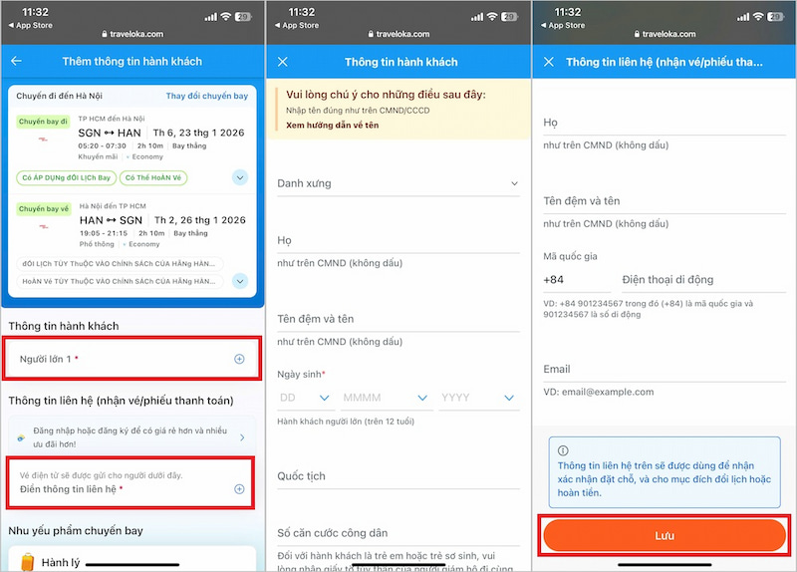The image size is (797, 572).
Task: Tap battery indicator on third phone screen
Action: coord(775,17)
